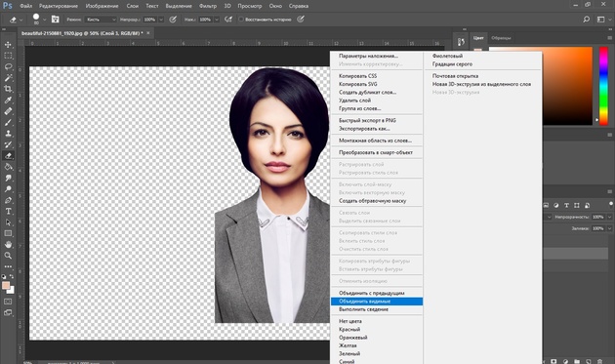The image size is (615, 364).
Task: Expand the Непрозр. opacity slider arrow
Action: click(x=161, y=20)
